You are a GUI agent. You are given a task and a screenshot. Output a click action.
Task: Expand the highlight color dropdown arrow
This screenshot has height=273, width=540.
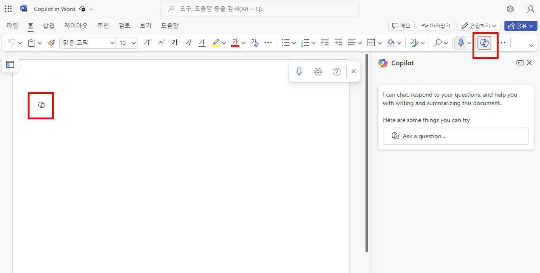click(224, 43)
